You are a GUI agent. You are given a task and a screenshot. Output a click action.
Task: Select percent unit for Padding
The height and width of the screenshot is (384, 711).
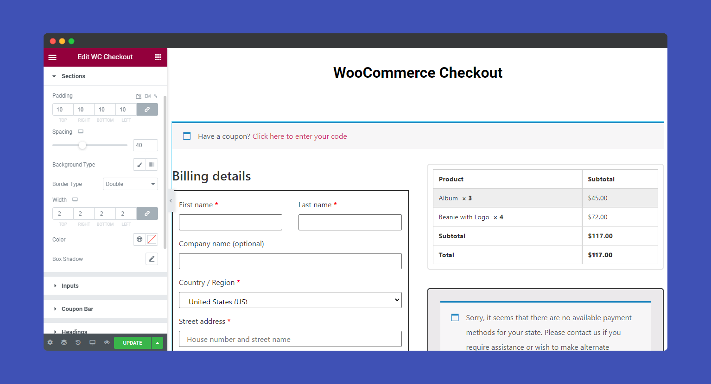[x=156, y=96]
